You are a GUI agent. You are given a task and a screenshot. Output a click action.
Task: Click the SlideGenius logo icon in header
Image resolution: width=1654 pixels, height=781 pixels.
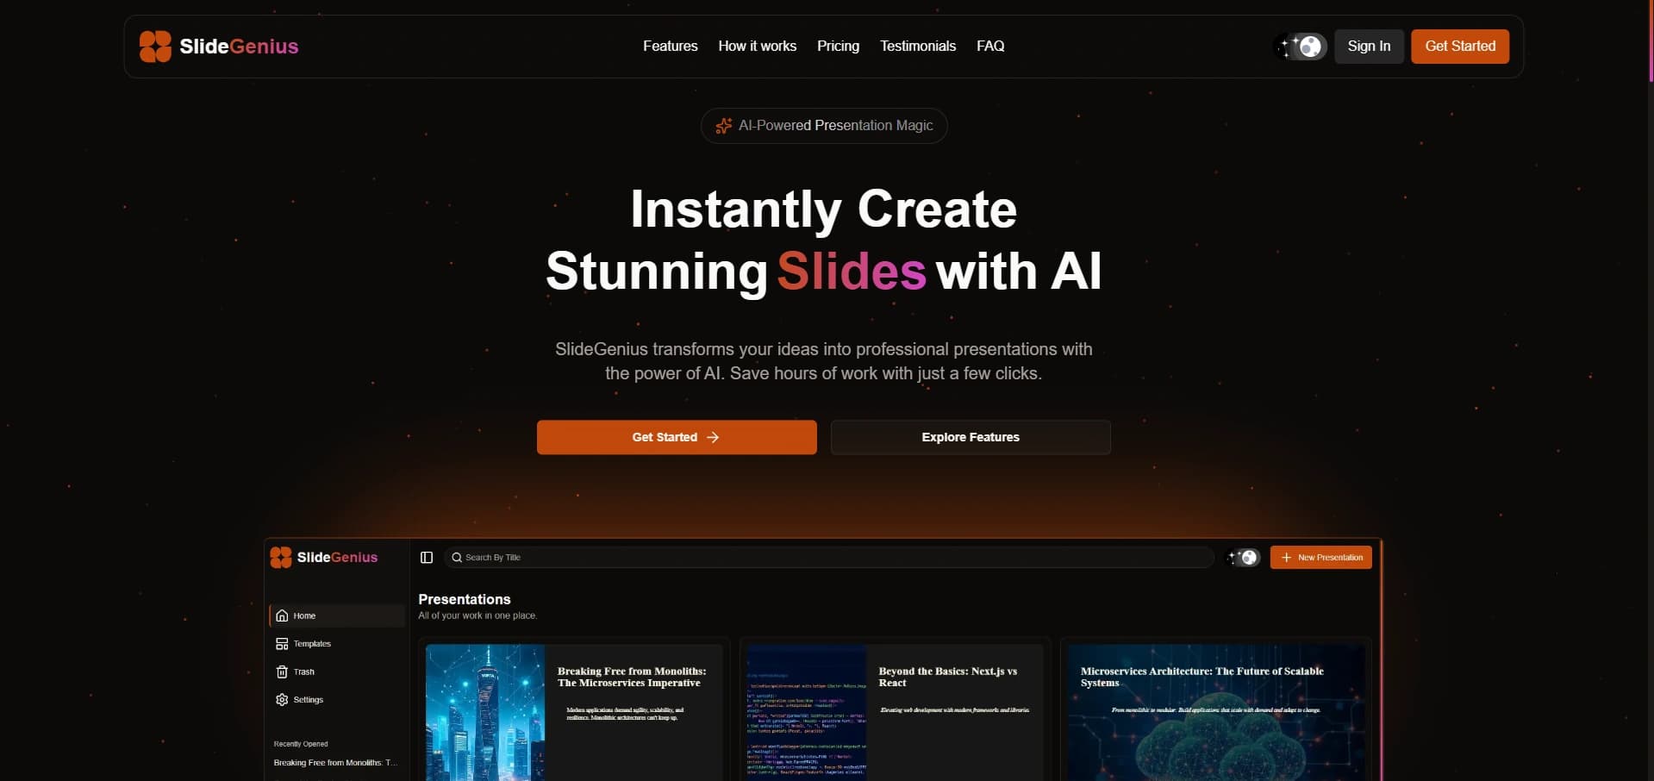155,47
